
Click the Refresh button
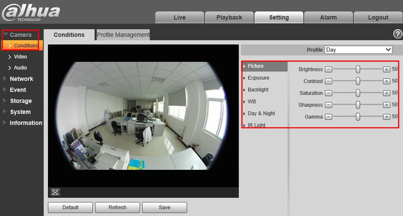tap(118, 207)
